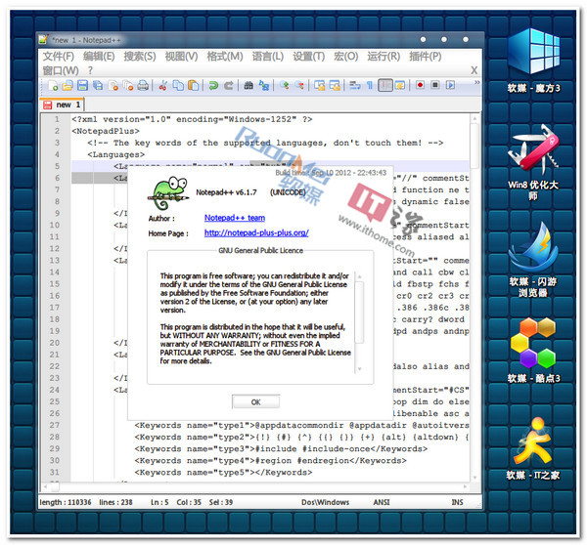Open the 软媒 - 闪游浏览器 desktop icon
Viewport: 587px width, 545px height.
pyautogui.click(x=533, y=260)
